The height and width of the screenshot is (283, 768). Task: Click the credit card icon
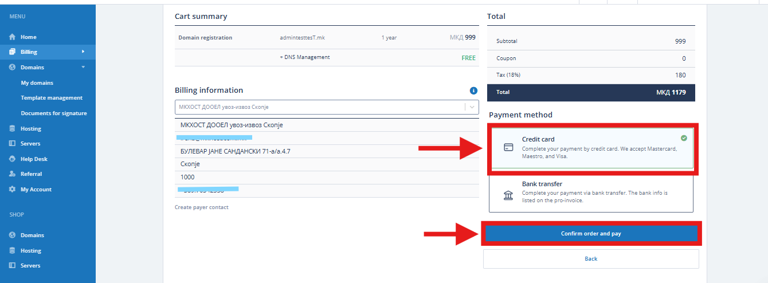pos(508,147)
